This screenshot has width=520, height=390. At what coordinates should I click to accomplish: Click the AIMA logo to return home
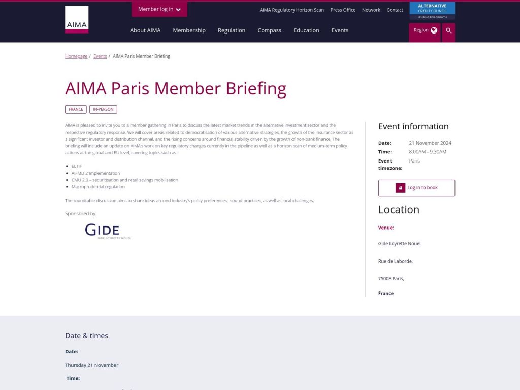coord(76,19)
